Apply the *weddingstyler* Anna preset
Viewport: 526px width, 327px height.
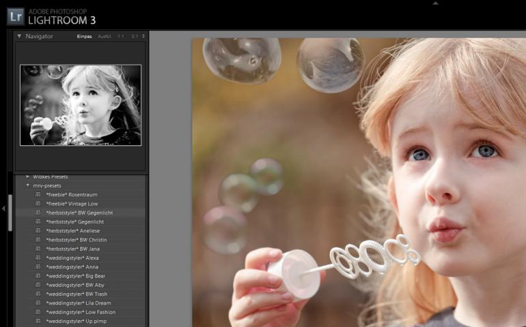[x=72, y=267]
